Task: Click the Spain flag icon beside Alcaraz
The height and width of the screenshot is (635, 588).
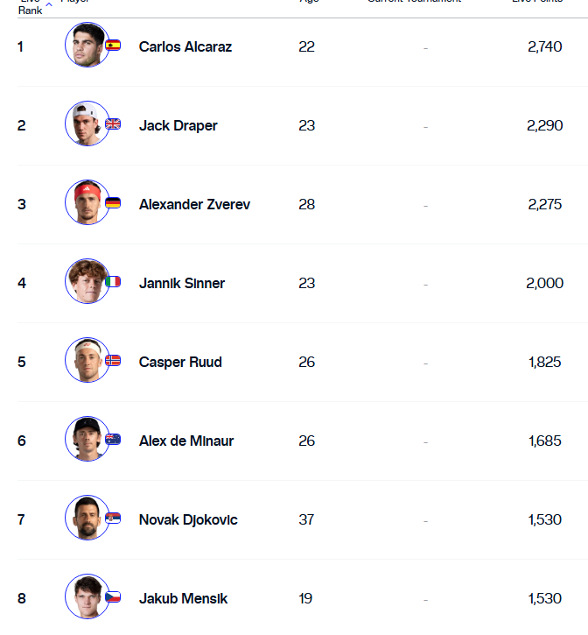Action: point(113,45)
